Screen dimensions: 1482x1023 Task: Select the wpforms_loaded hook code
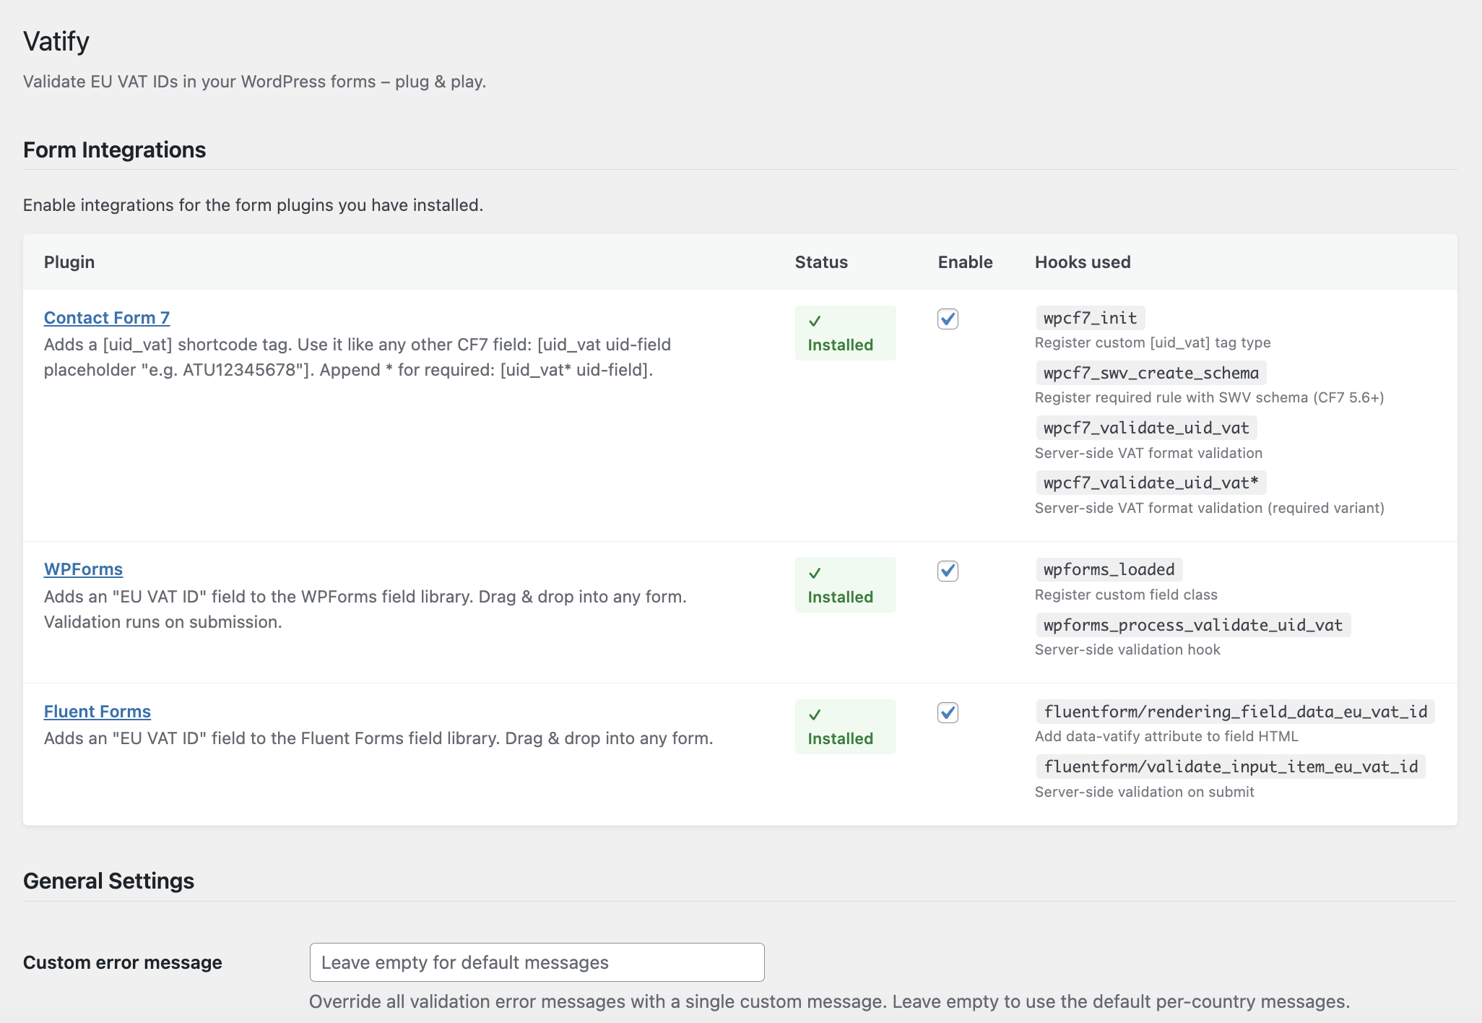pos(1109,569)
